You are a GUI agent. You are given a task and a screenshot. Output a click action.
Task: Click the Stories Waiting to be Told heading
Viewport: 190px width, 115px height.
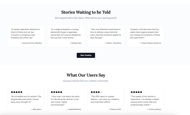point(86,12)
